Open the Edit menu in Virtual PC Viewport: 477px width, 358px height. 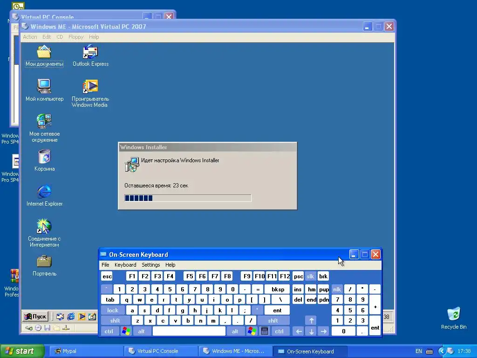(47, 37)
